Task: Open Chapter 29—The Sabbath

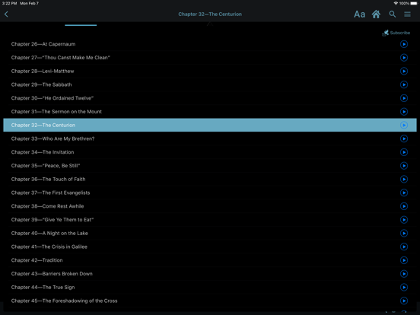Action: click(x=41, y=84)
